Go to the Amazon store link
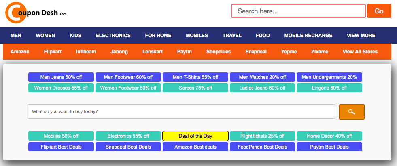 coord(20,52)
